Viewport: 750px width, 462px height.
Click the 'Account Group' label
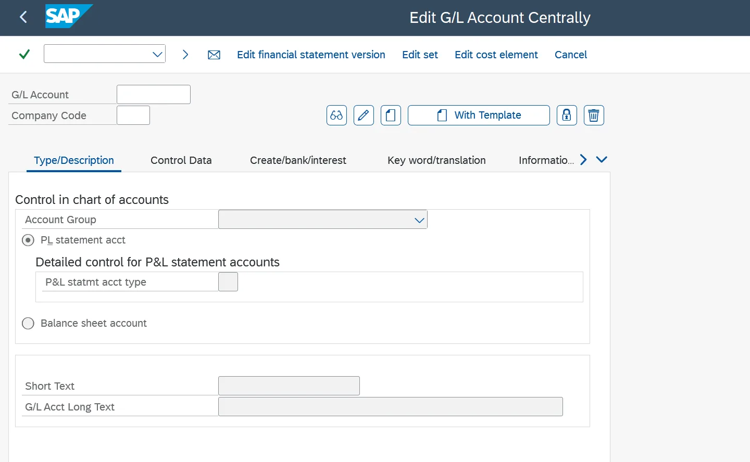click(x=60, y=220)
